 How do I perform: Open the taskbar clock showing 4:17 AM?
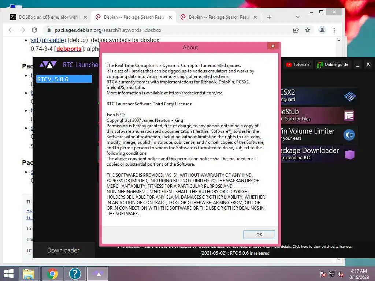(359, 274)
